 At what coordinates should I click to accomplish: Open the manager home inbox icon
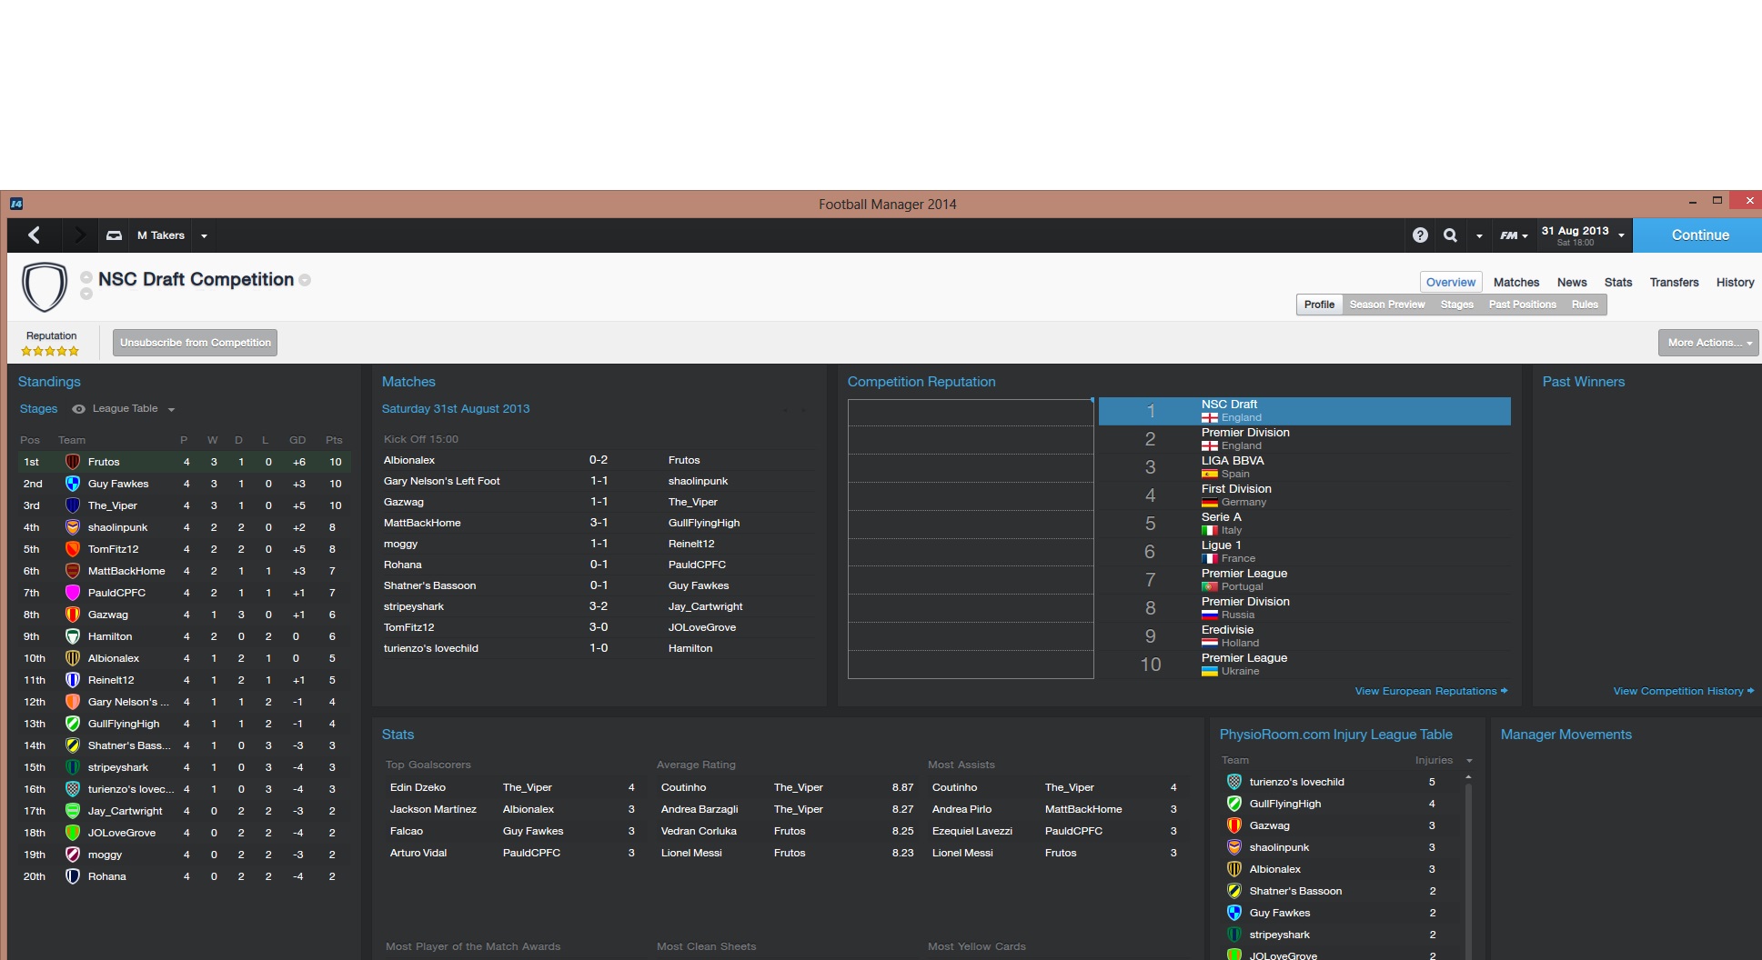114,235
